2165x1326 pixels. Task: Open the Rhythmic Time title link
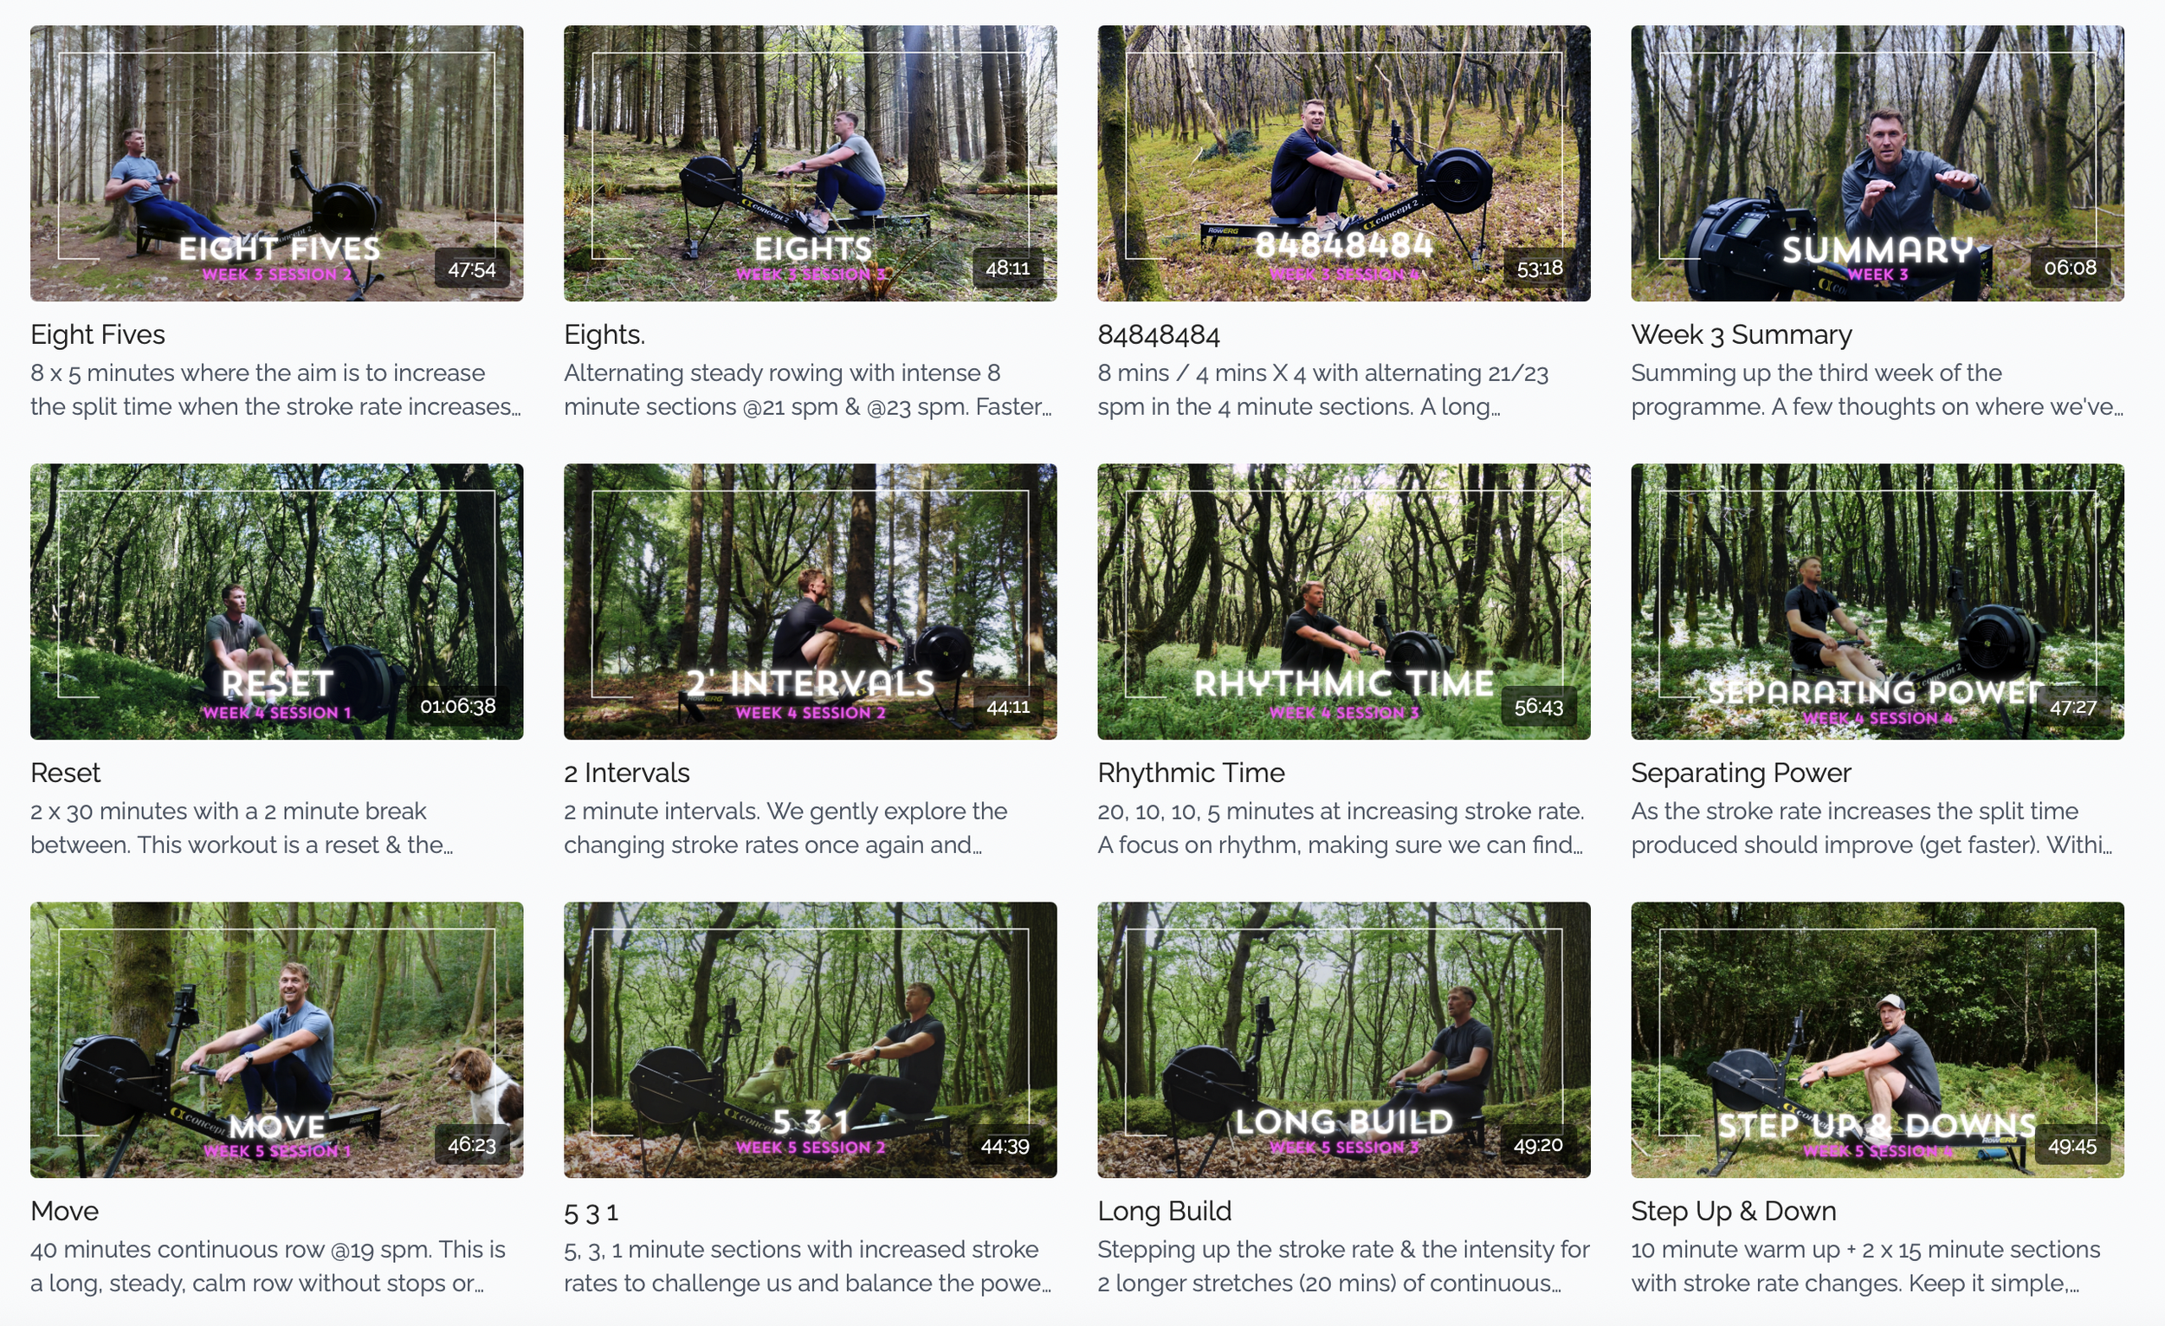[x=1191, y=773]
